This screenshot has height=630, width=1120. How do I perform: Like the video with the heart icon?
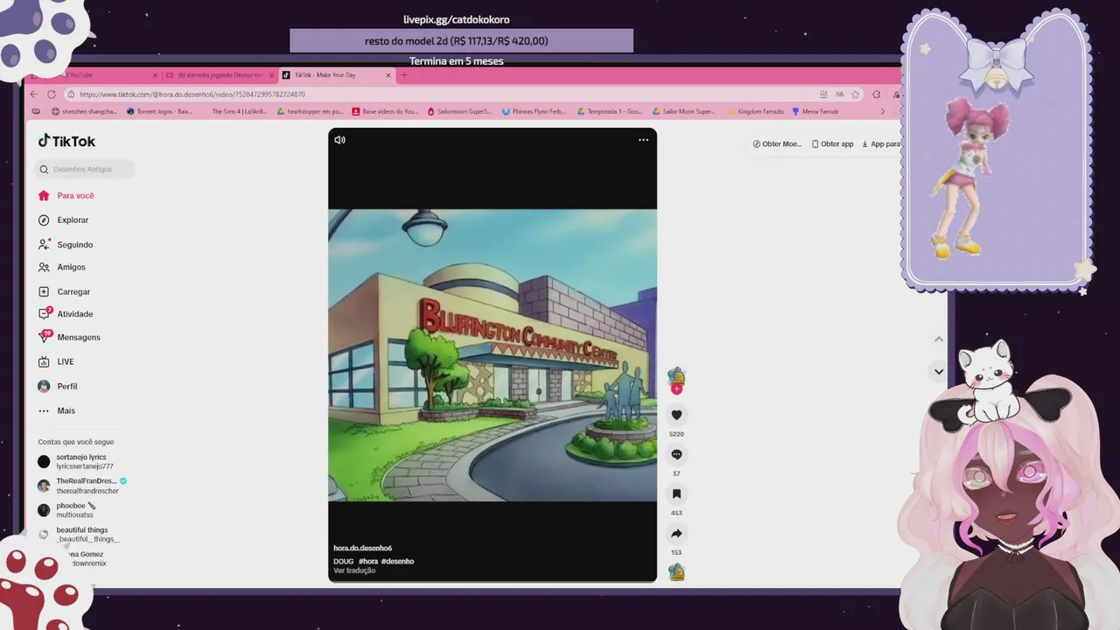click(676, 415)
